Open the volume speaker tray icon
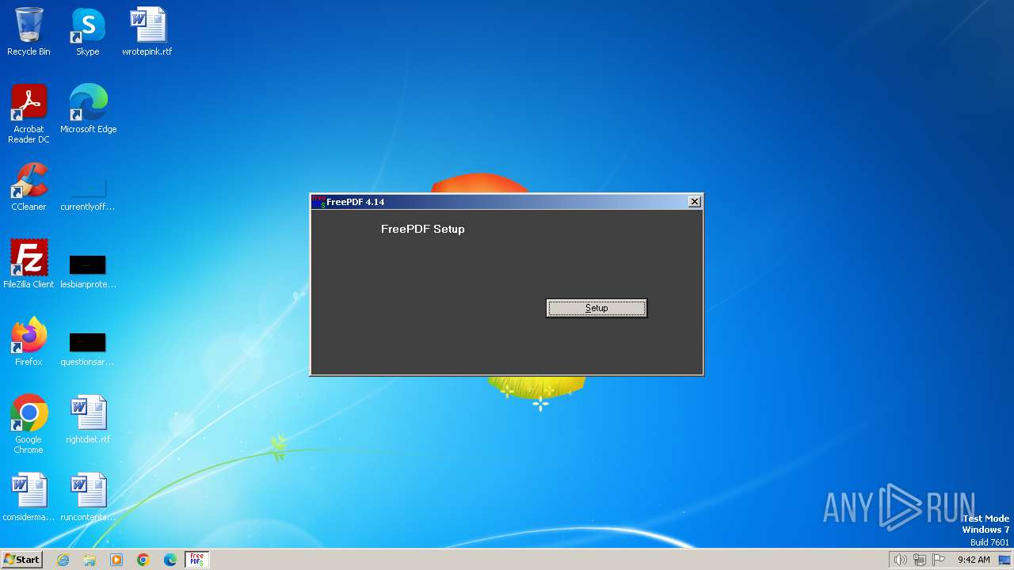The image size is (1014, 570). [900, 560]
